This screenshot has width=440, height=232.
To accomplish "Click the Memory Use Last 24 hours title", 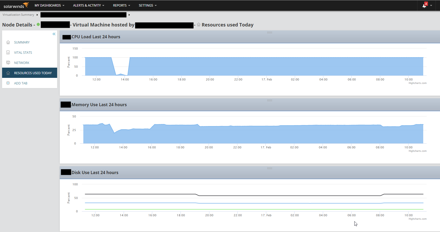I will tap(99, 105).
